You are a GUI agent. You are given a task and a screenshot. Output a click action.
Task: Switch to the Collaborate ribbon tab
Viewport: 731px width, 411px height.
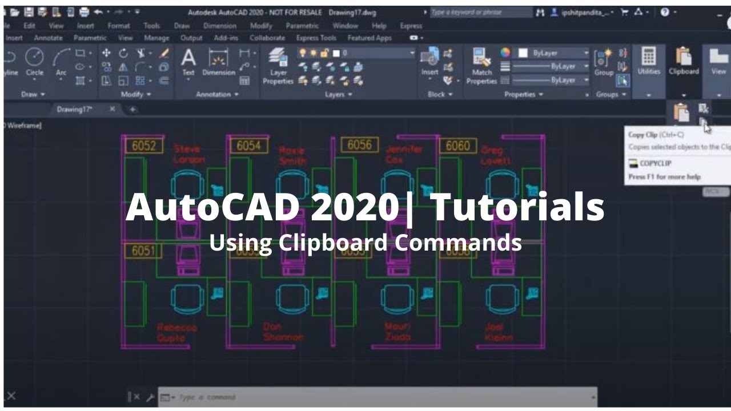pos(267,38)
